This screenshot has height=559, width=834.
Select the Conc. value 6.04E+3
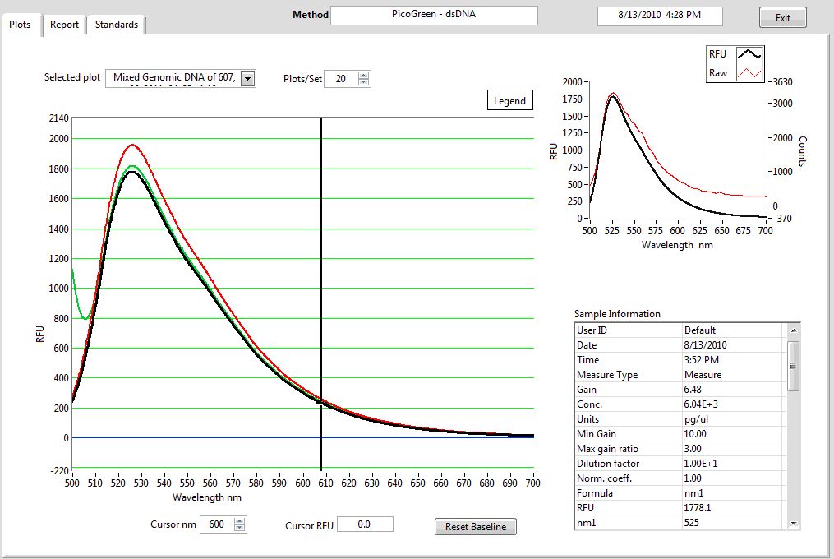pyautogui.click(x=701, y=404)
